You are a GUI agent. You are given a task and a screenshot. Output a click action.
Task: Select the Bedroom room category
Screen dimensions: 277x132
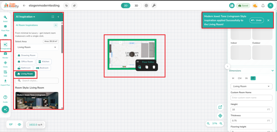(x=43, y=68)
